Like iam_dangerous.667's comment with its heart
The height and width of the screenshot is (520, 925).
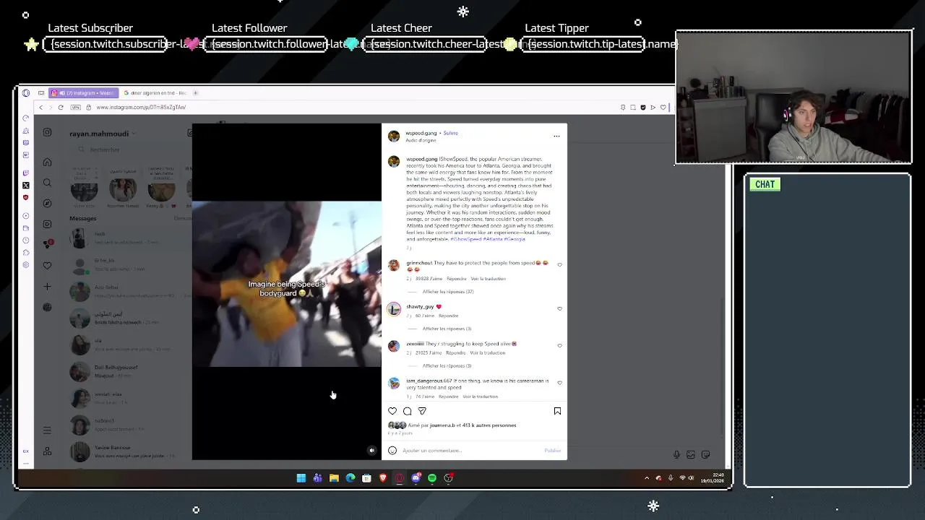559,383
